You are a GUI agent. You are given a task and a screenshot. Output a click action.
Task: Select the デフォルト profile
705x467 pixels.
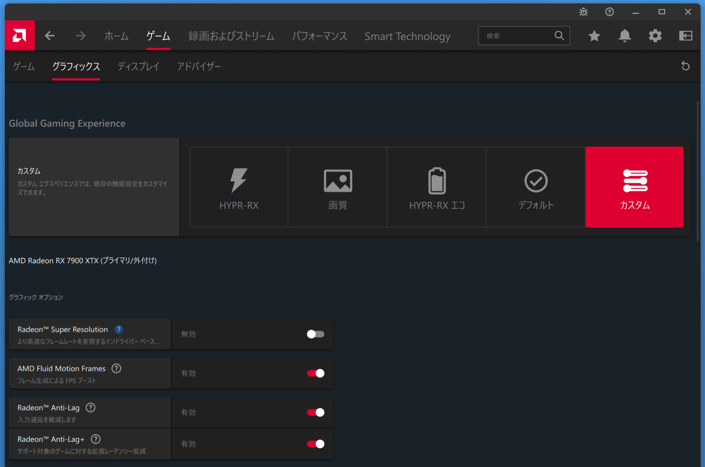pyautogui.click(x=536, y=187)
